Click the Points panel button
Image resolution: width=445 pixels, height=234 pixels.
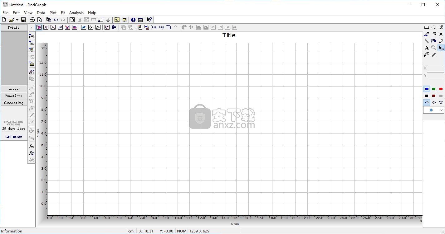coord(14,27)
